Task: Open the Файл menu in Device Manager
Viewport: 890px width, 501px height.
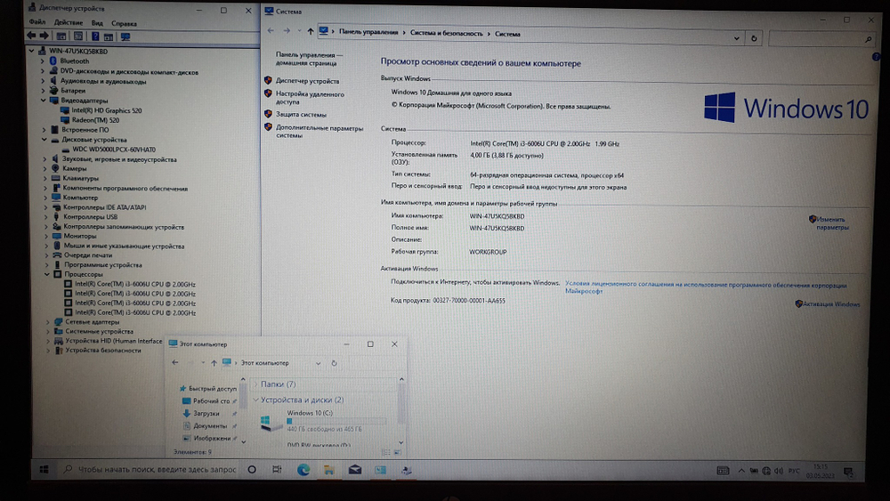Action: pyautogui.click(x=37, y=22)
